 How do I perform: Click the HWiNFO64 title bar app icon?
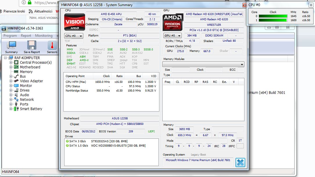4,28
